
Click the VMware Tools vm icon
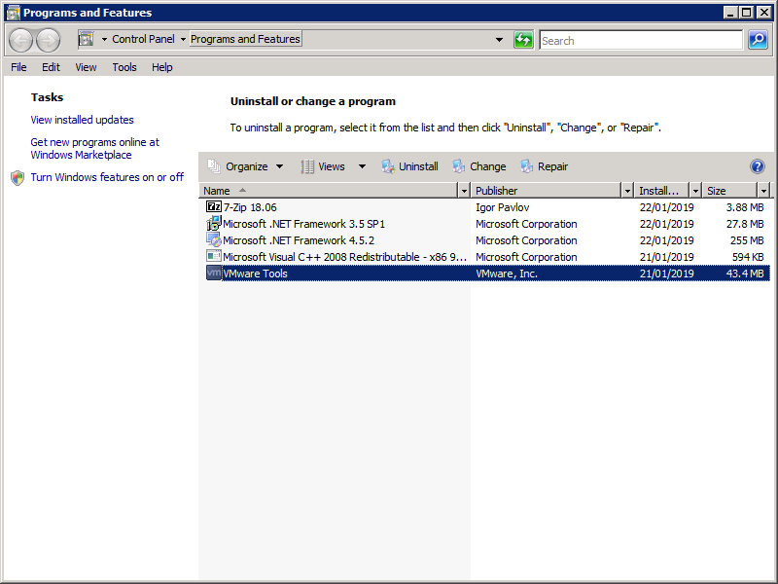pos(213,273)
